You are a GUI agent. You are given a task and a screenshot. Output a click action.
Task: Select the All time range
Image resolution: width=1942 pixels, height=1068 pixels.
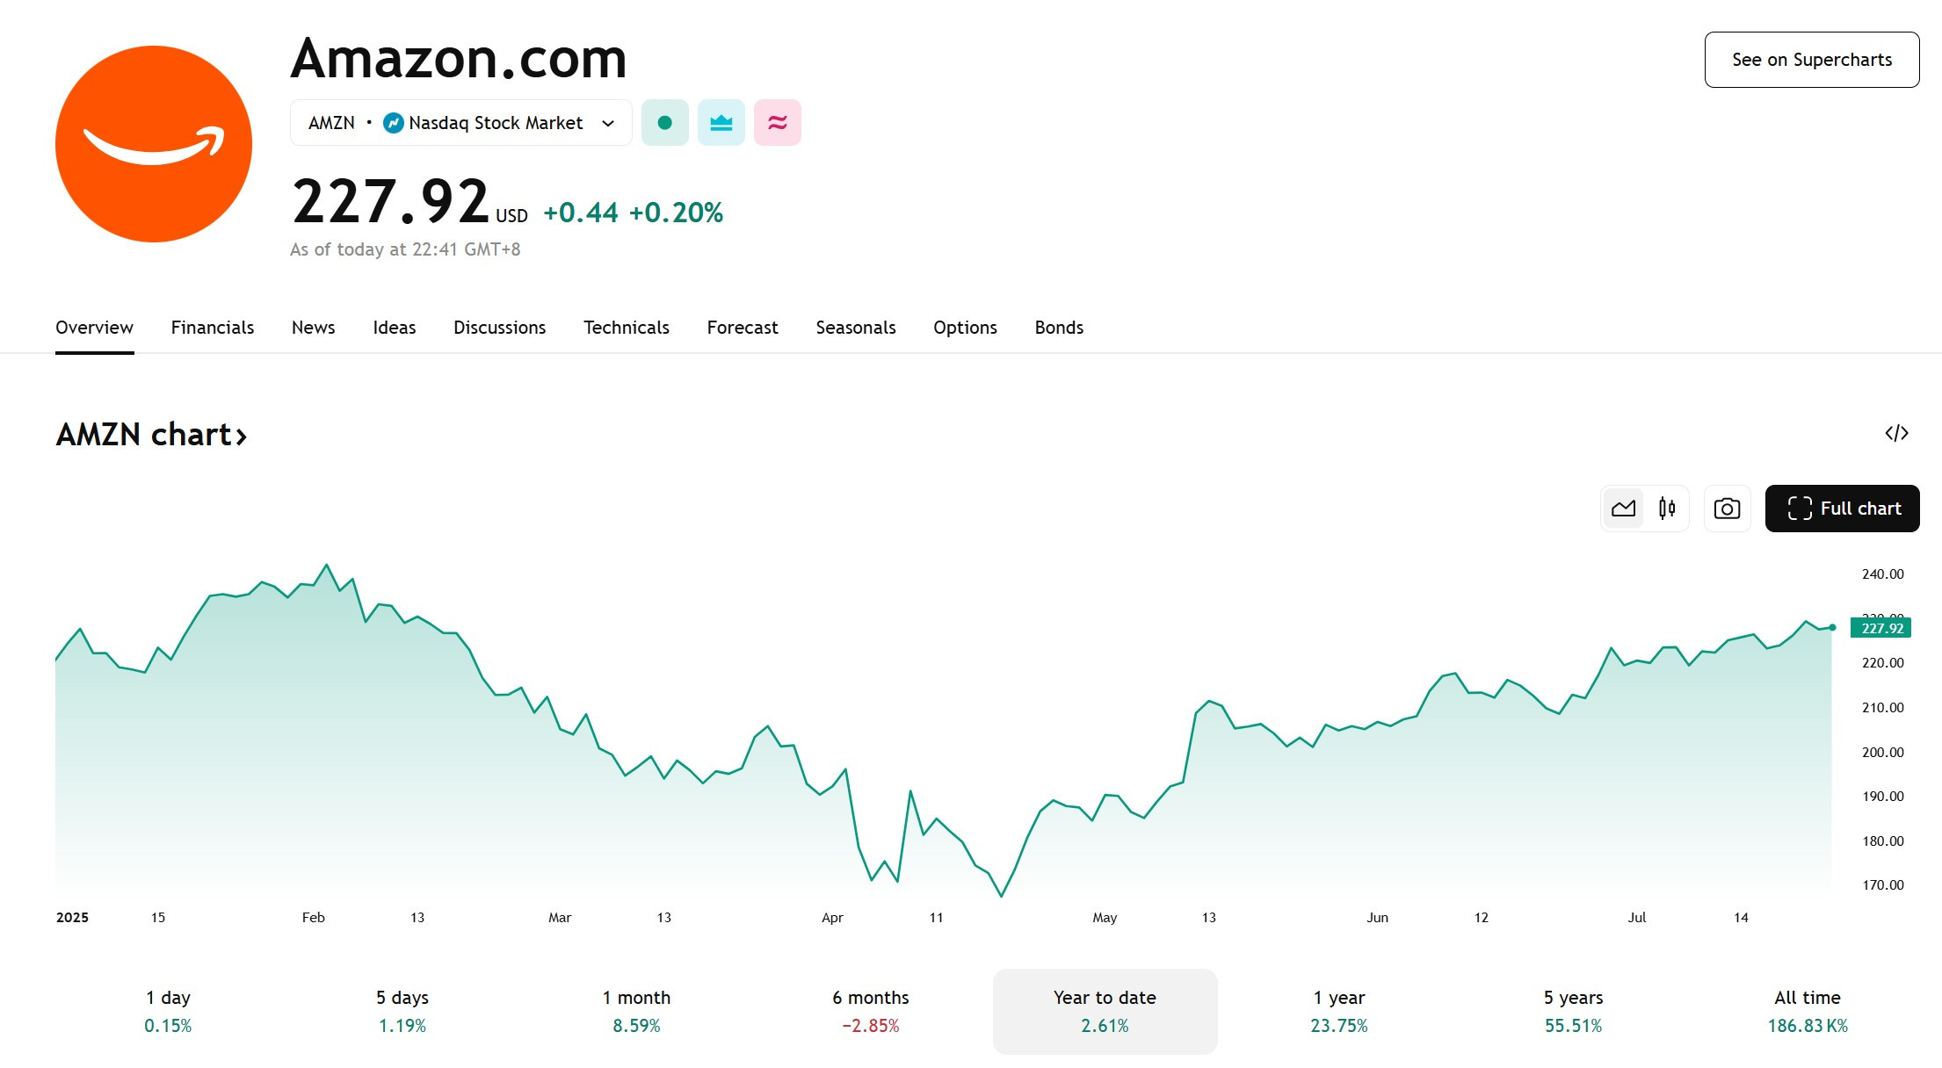1808,1011
